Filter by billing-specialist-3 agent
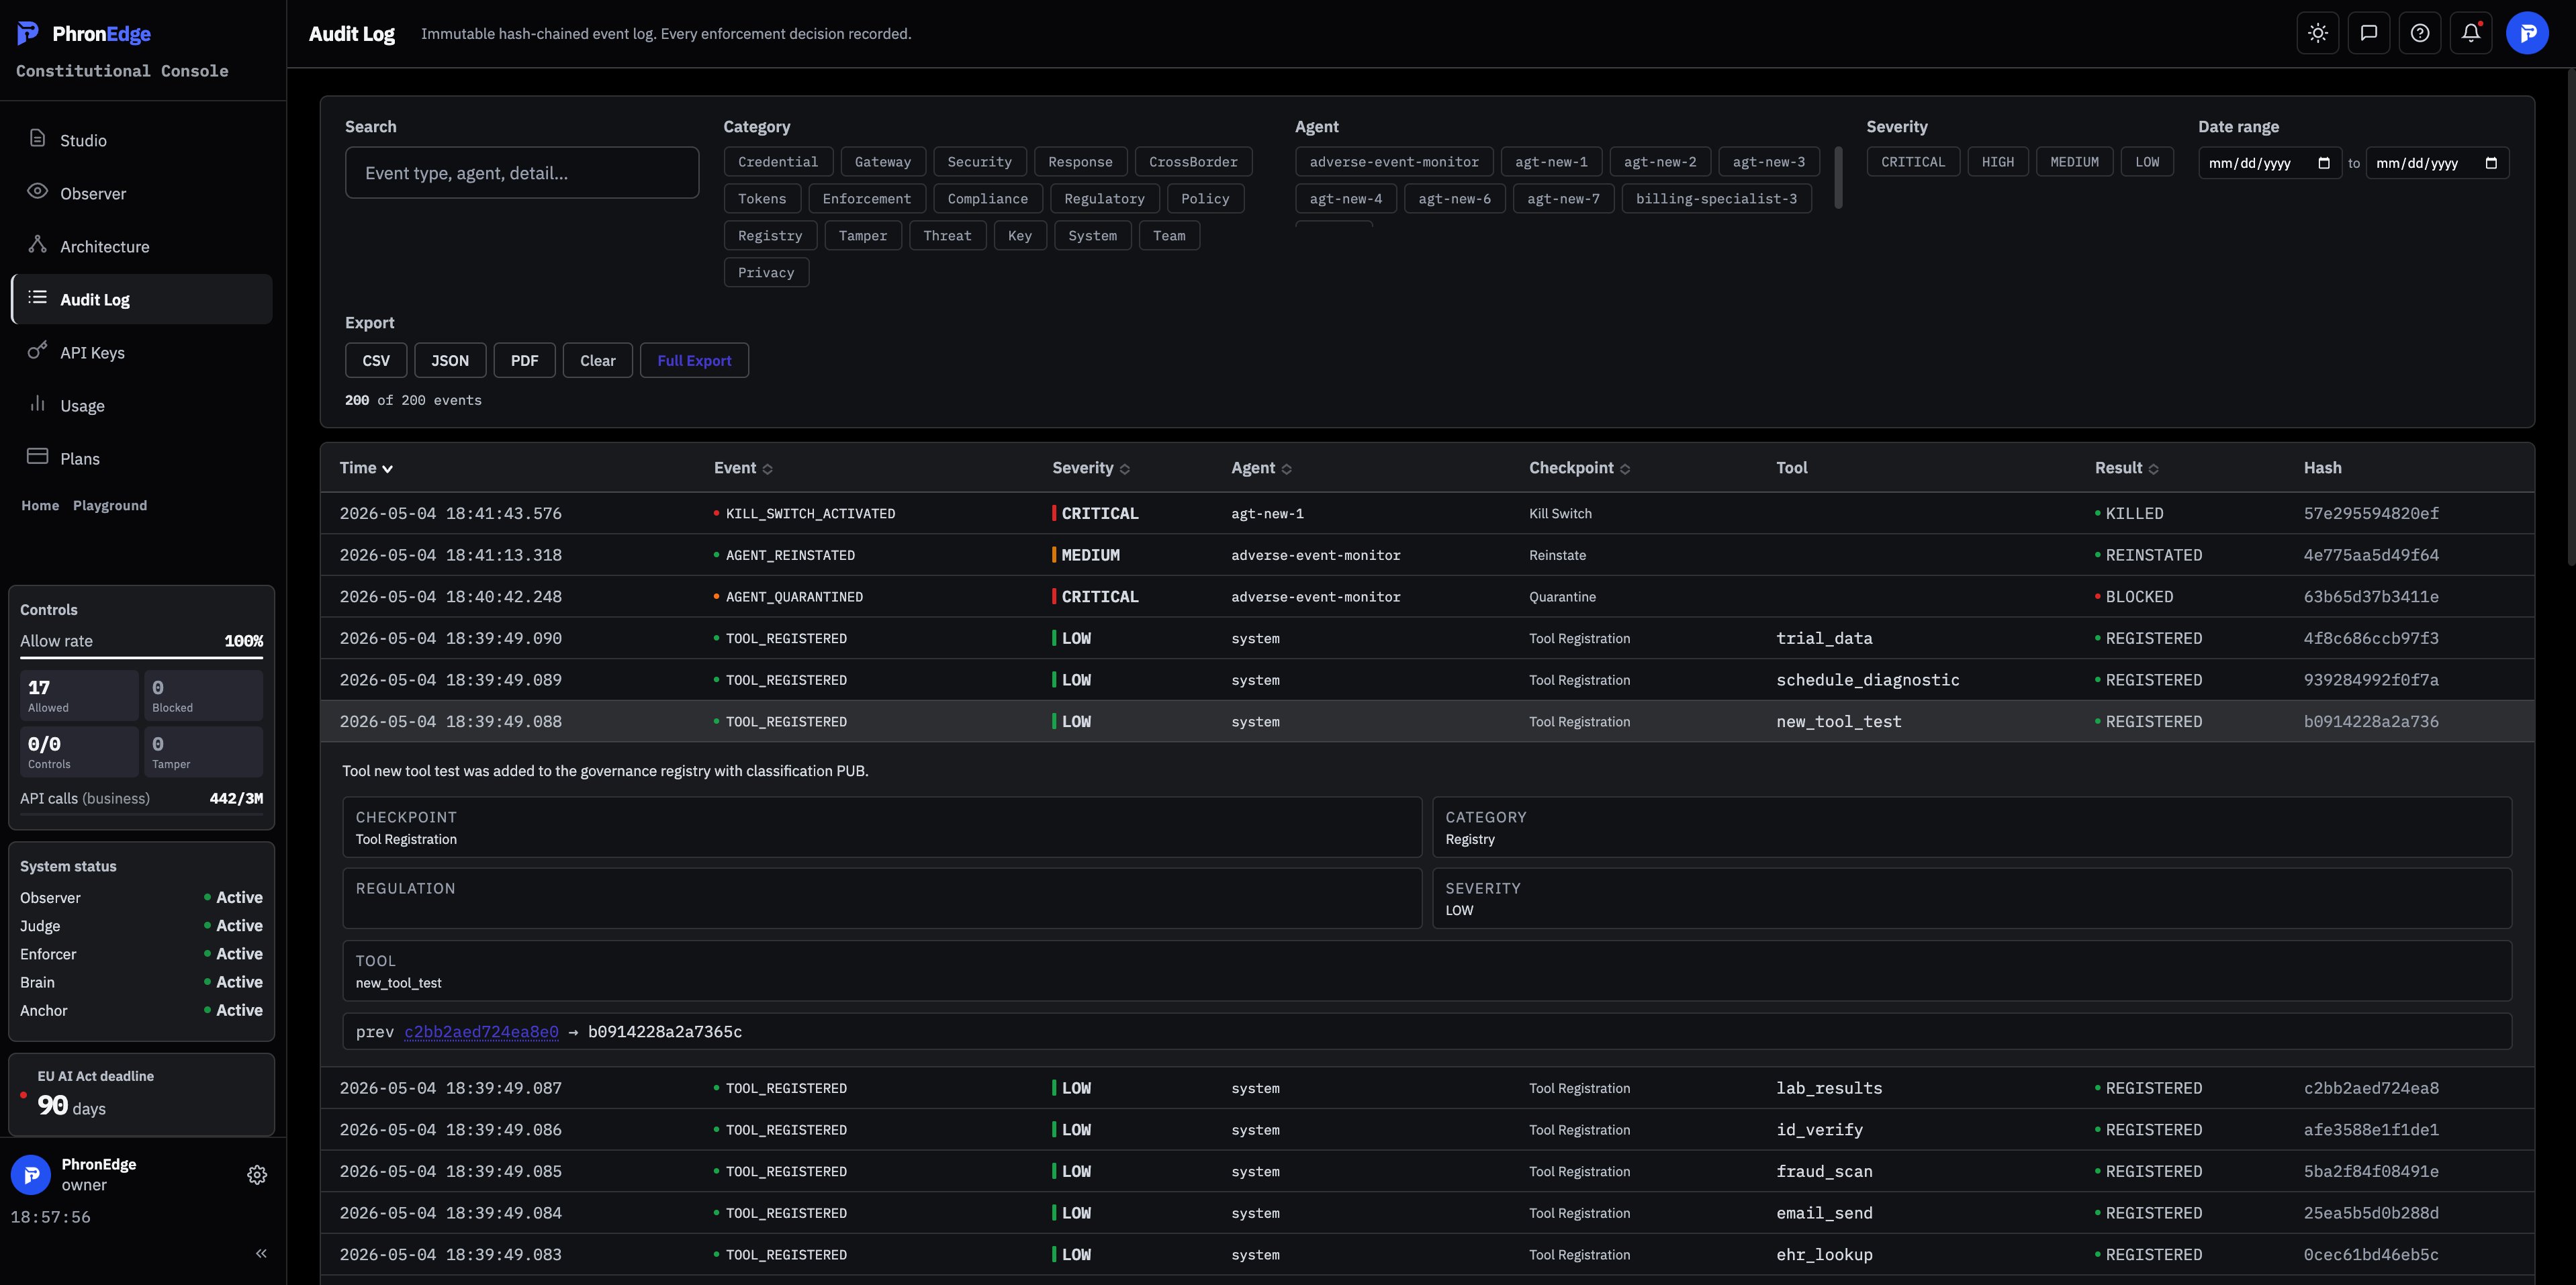The width and height of the screenshot is (2576, 1285). point(1716,199)
